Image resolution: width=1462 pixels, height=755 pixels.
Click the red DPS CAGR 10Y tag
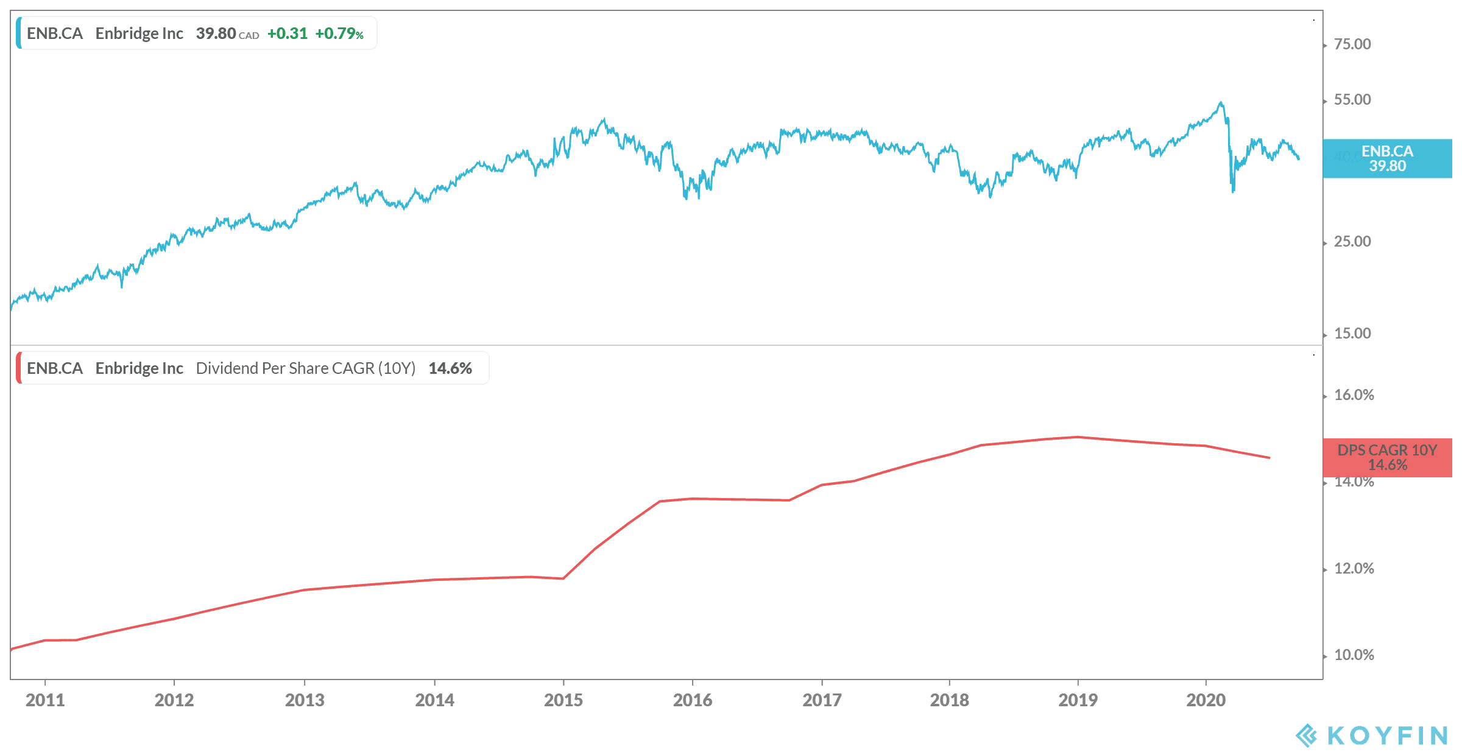coord(1387,457)
